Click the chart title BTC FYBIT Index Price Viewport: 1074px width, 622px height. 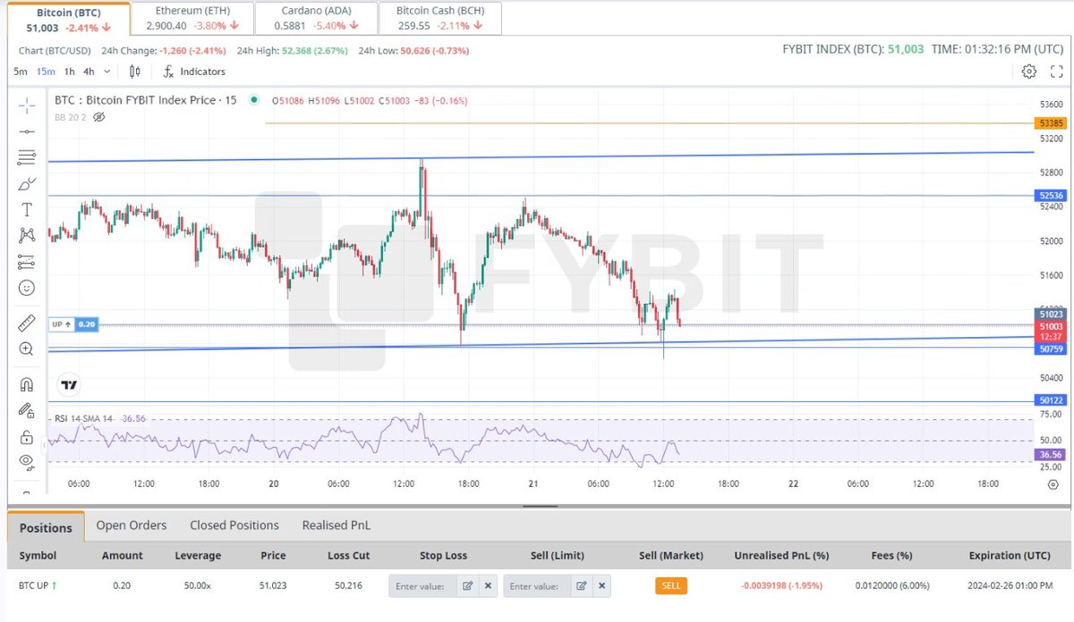(145, 101)
